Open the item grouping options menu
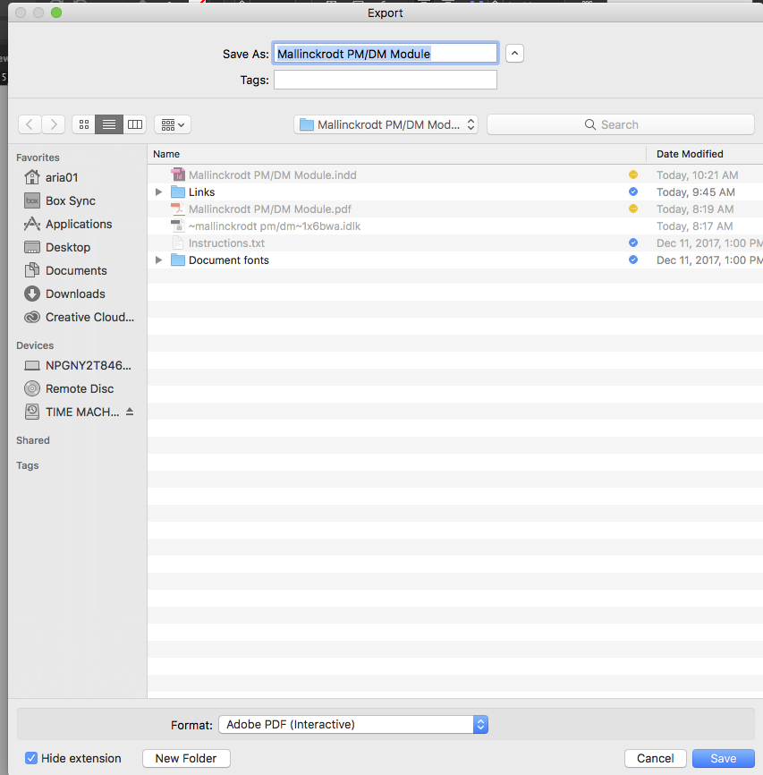The image size is (763, 775). click(x=173, y=124)
